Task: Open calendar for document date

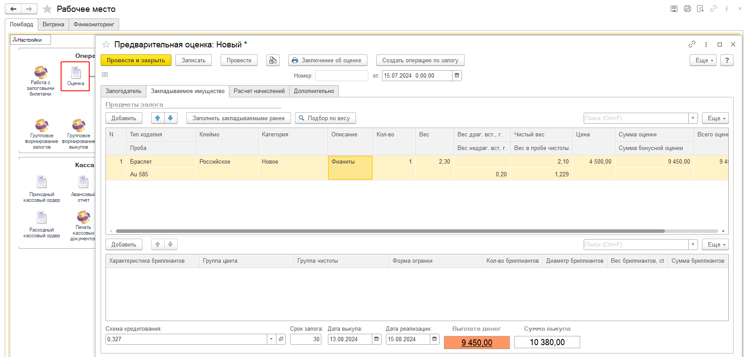Action: 457,75
